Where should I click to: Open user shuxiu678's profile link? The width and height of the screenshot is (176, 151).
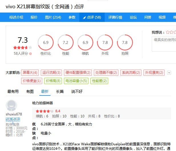(x=14, y=114)
